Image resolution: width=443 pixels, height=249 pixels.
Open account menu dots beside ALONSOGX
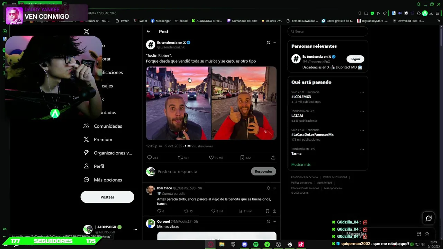pyautogui.click(x=135, y=229)
